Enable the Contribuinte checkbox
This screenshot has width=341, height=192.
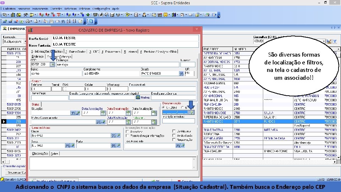174,131
